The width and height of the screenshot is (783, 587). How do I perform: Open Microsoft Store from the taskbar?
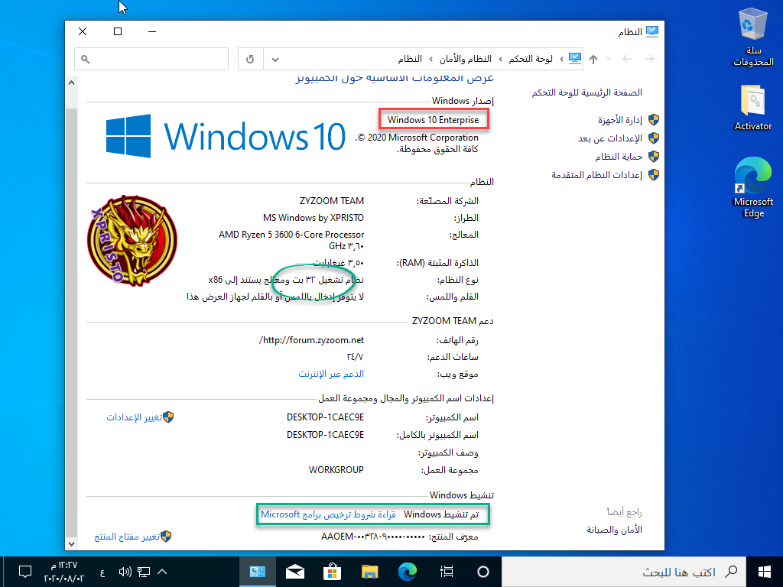pos(332,572)
